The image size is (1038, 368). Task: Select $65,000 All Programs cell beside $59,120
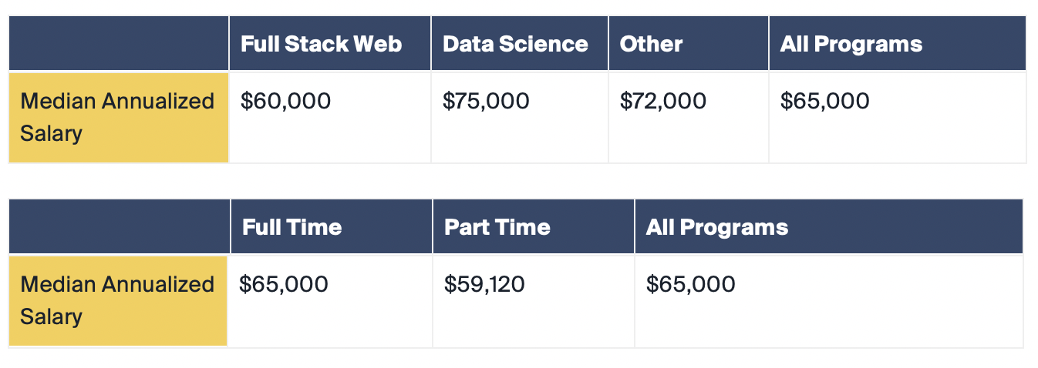pyautogui.click(x=829, y=301)
